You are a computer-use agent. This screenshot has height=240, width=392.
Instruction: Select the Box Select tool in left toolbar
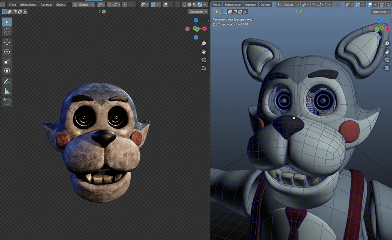7,22
